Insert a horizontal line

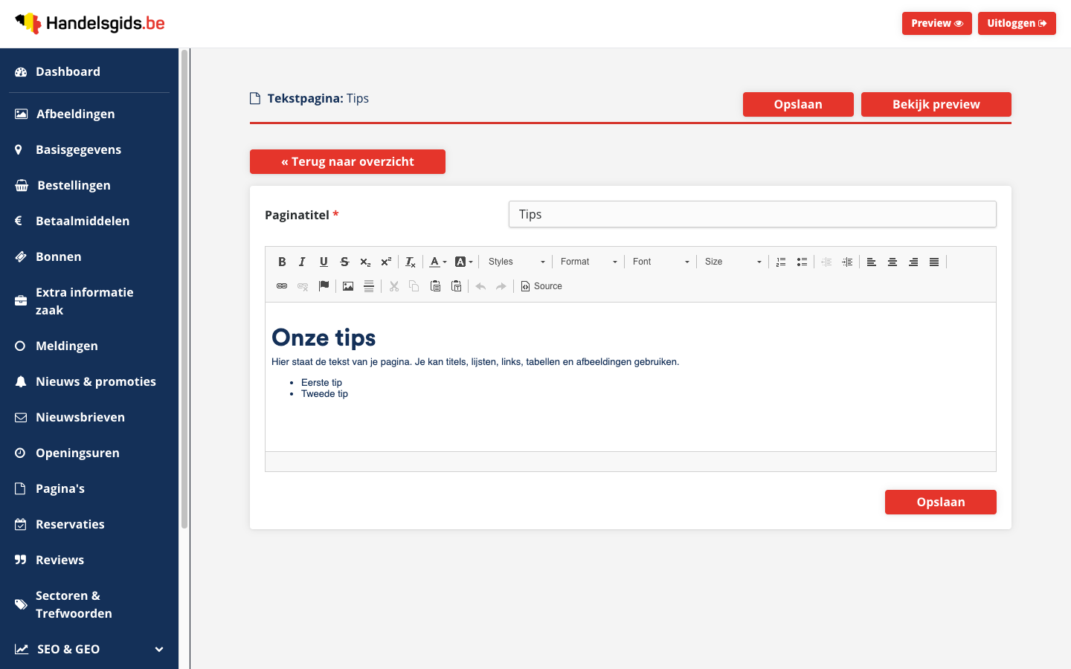[369, 286]
